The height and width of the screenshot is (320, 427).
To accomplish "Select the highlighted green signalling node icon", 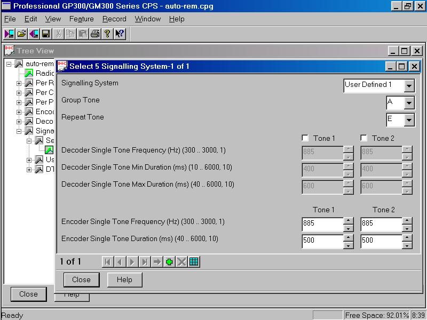I will tap(49, 150).
